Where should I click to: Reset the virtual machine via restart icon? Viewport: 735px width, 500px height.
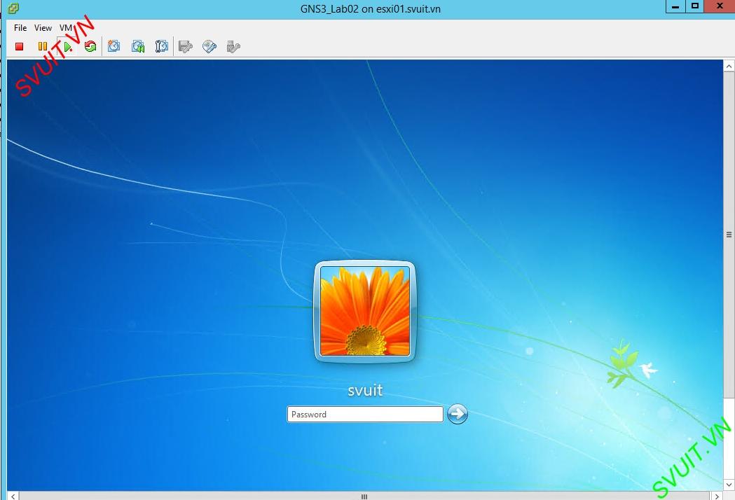pos(90,46)
